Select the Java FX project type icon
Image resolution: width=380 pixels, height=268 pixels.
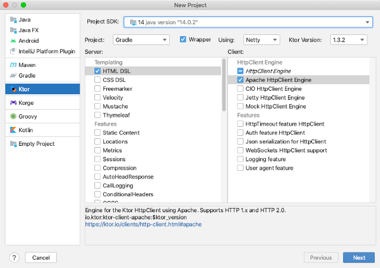(13, 30)
